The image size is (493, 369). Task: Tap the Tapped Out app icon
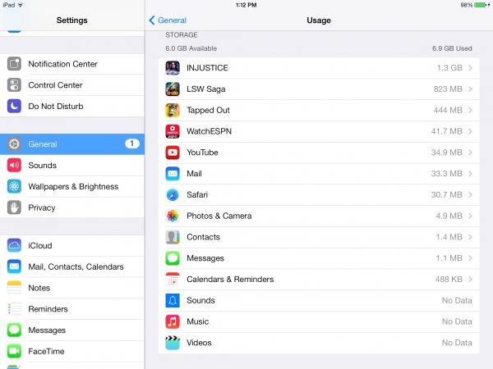[x=173, y=110]
